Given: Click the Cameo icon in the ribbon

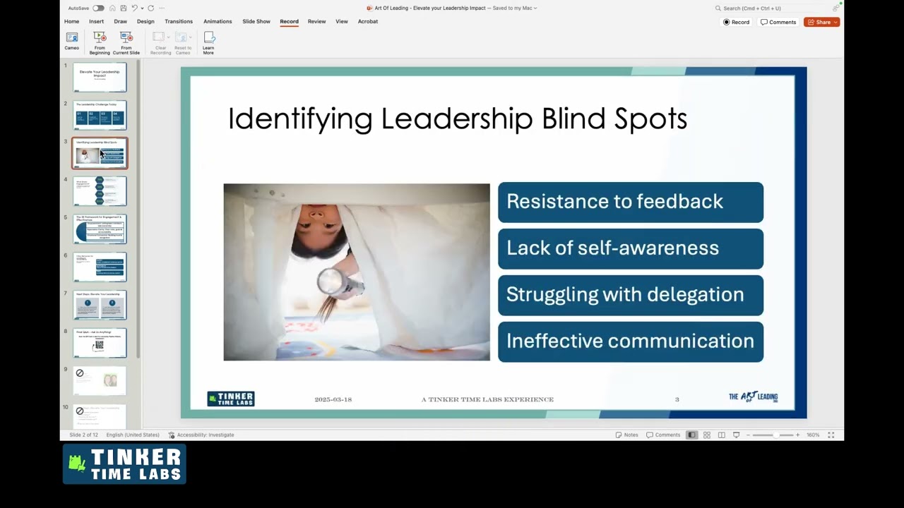Looking at the screenshot, I should coord(71,37).
